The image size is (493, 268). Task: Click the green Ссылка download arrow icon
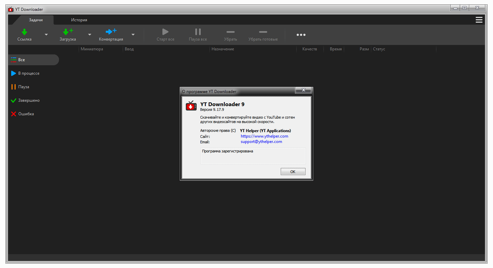click(x=24, y=32)
